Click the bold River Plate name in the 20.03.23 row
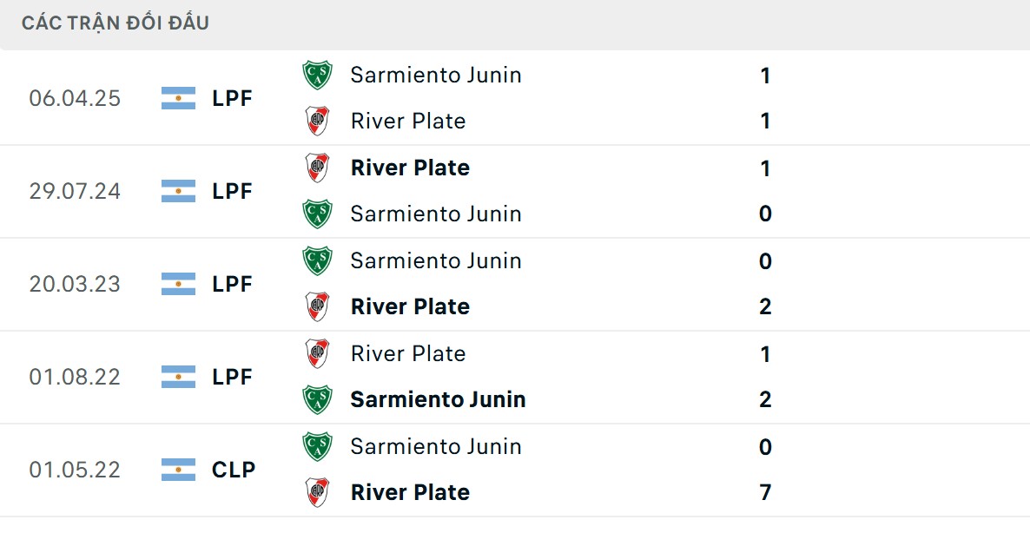This screenshot has height=533, width=1030. pos(409,306)
